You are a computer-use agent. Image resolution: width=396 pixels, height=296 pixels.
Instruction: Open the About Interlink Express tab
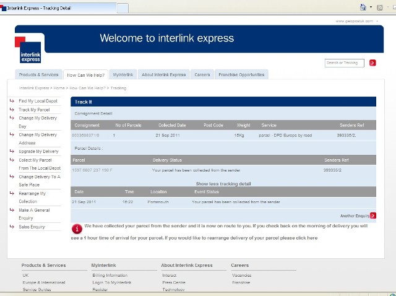click(x=163, y=74)
